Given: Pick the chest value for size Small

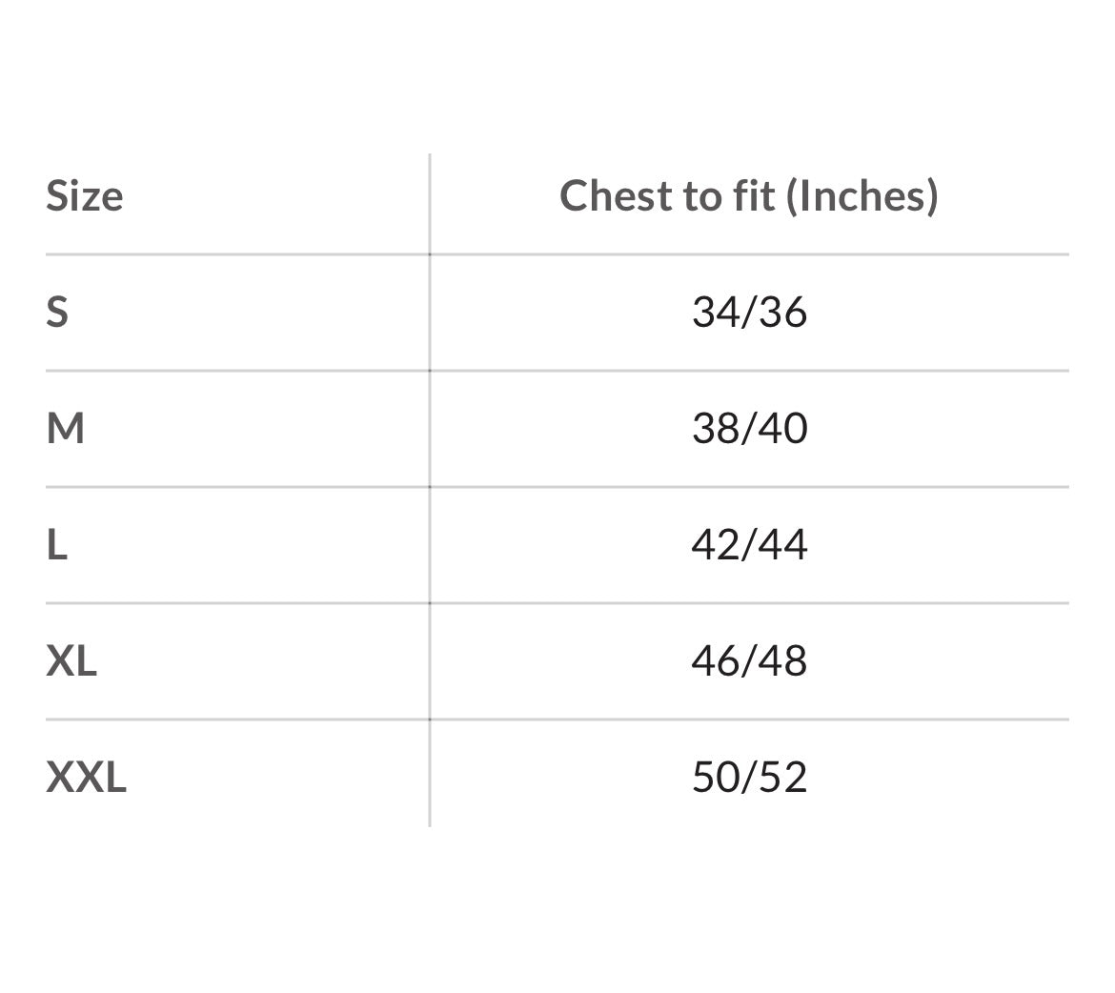Looking at the screenshot, I should 749,312.
